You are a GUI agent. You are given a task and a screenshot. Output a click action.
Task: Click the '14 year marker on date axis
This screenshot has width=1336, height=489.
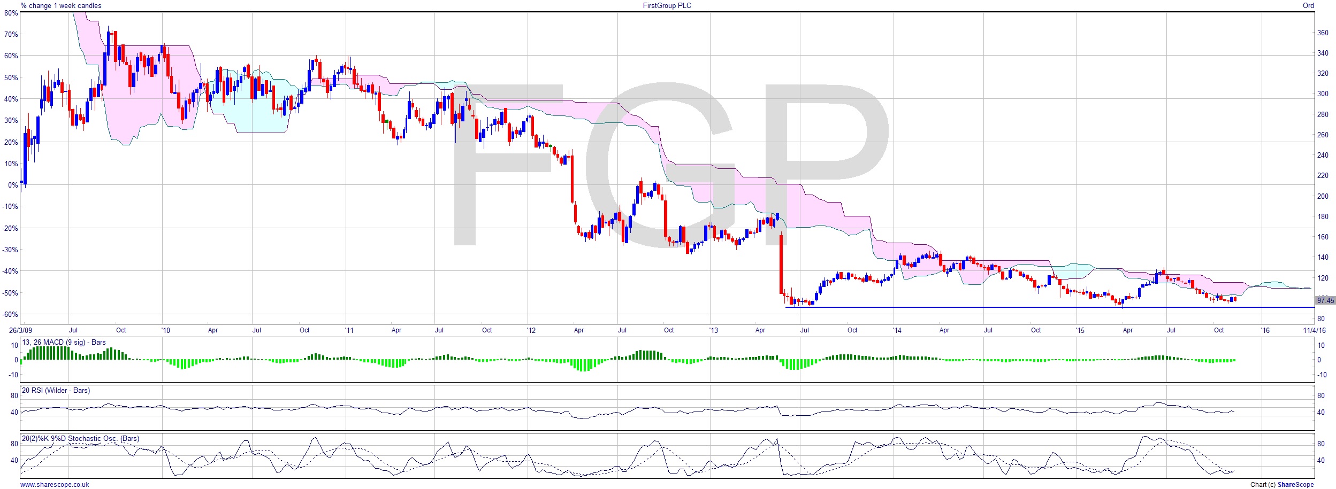[x=897, y=330]
